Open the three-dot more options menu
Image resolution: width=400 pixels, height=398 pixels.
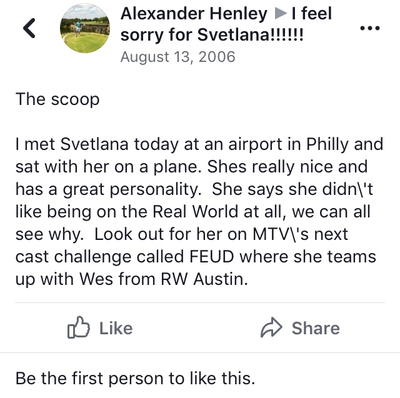click(x=369, y=27)
